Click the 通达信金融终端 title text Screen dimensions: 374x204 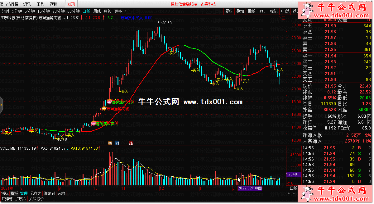pos(184,4)
